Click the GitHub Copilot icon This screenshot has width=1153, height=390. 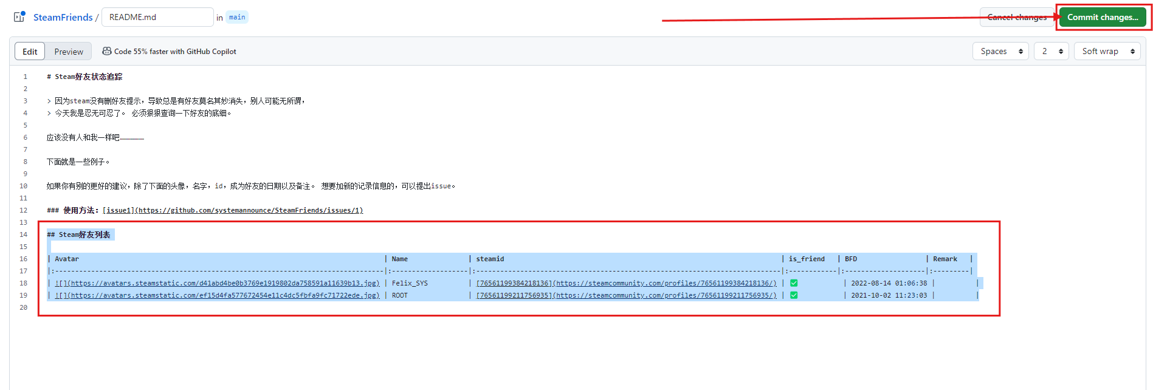click(x=107, y=51)
